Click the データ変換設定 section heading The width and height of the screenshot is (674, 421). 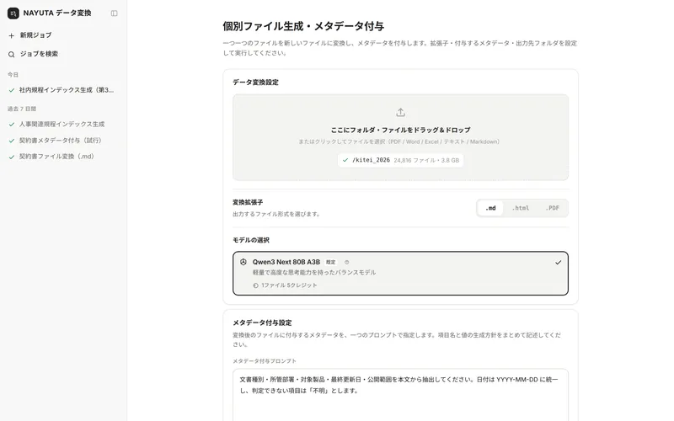[x=255, y=83]
